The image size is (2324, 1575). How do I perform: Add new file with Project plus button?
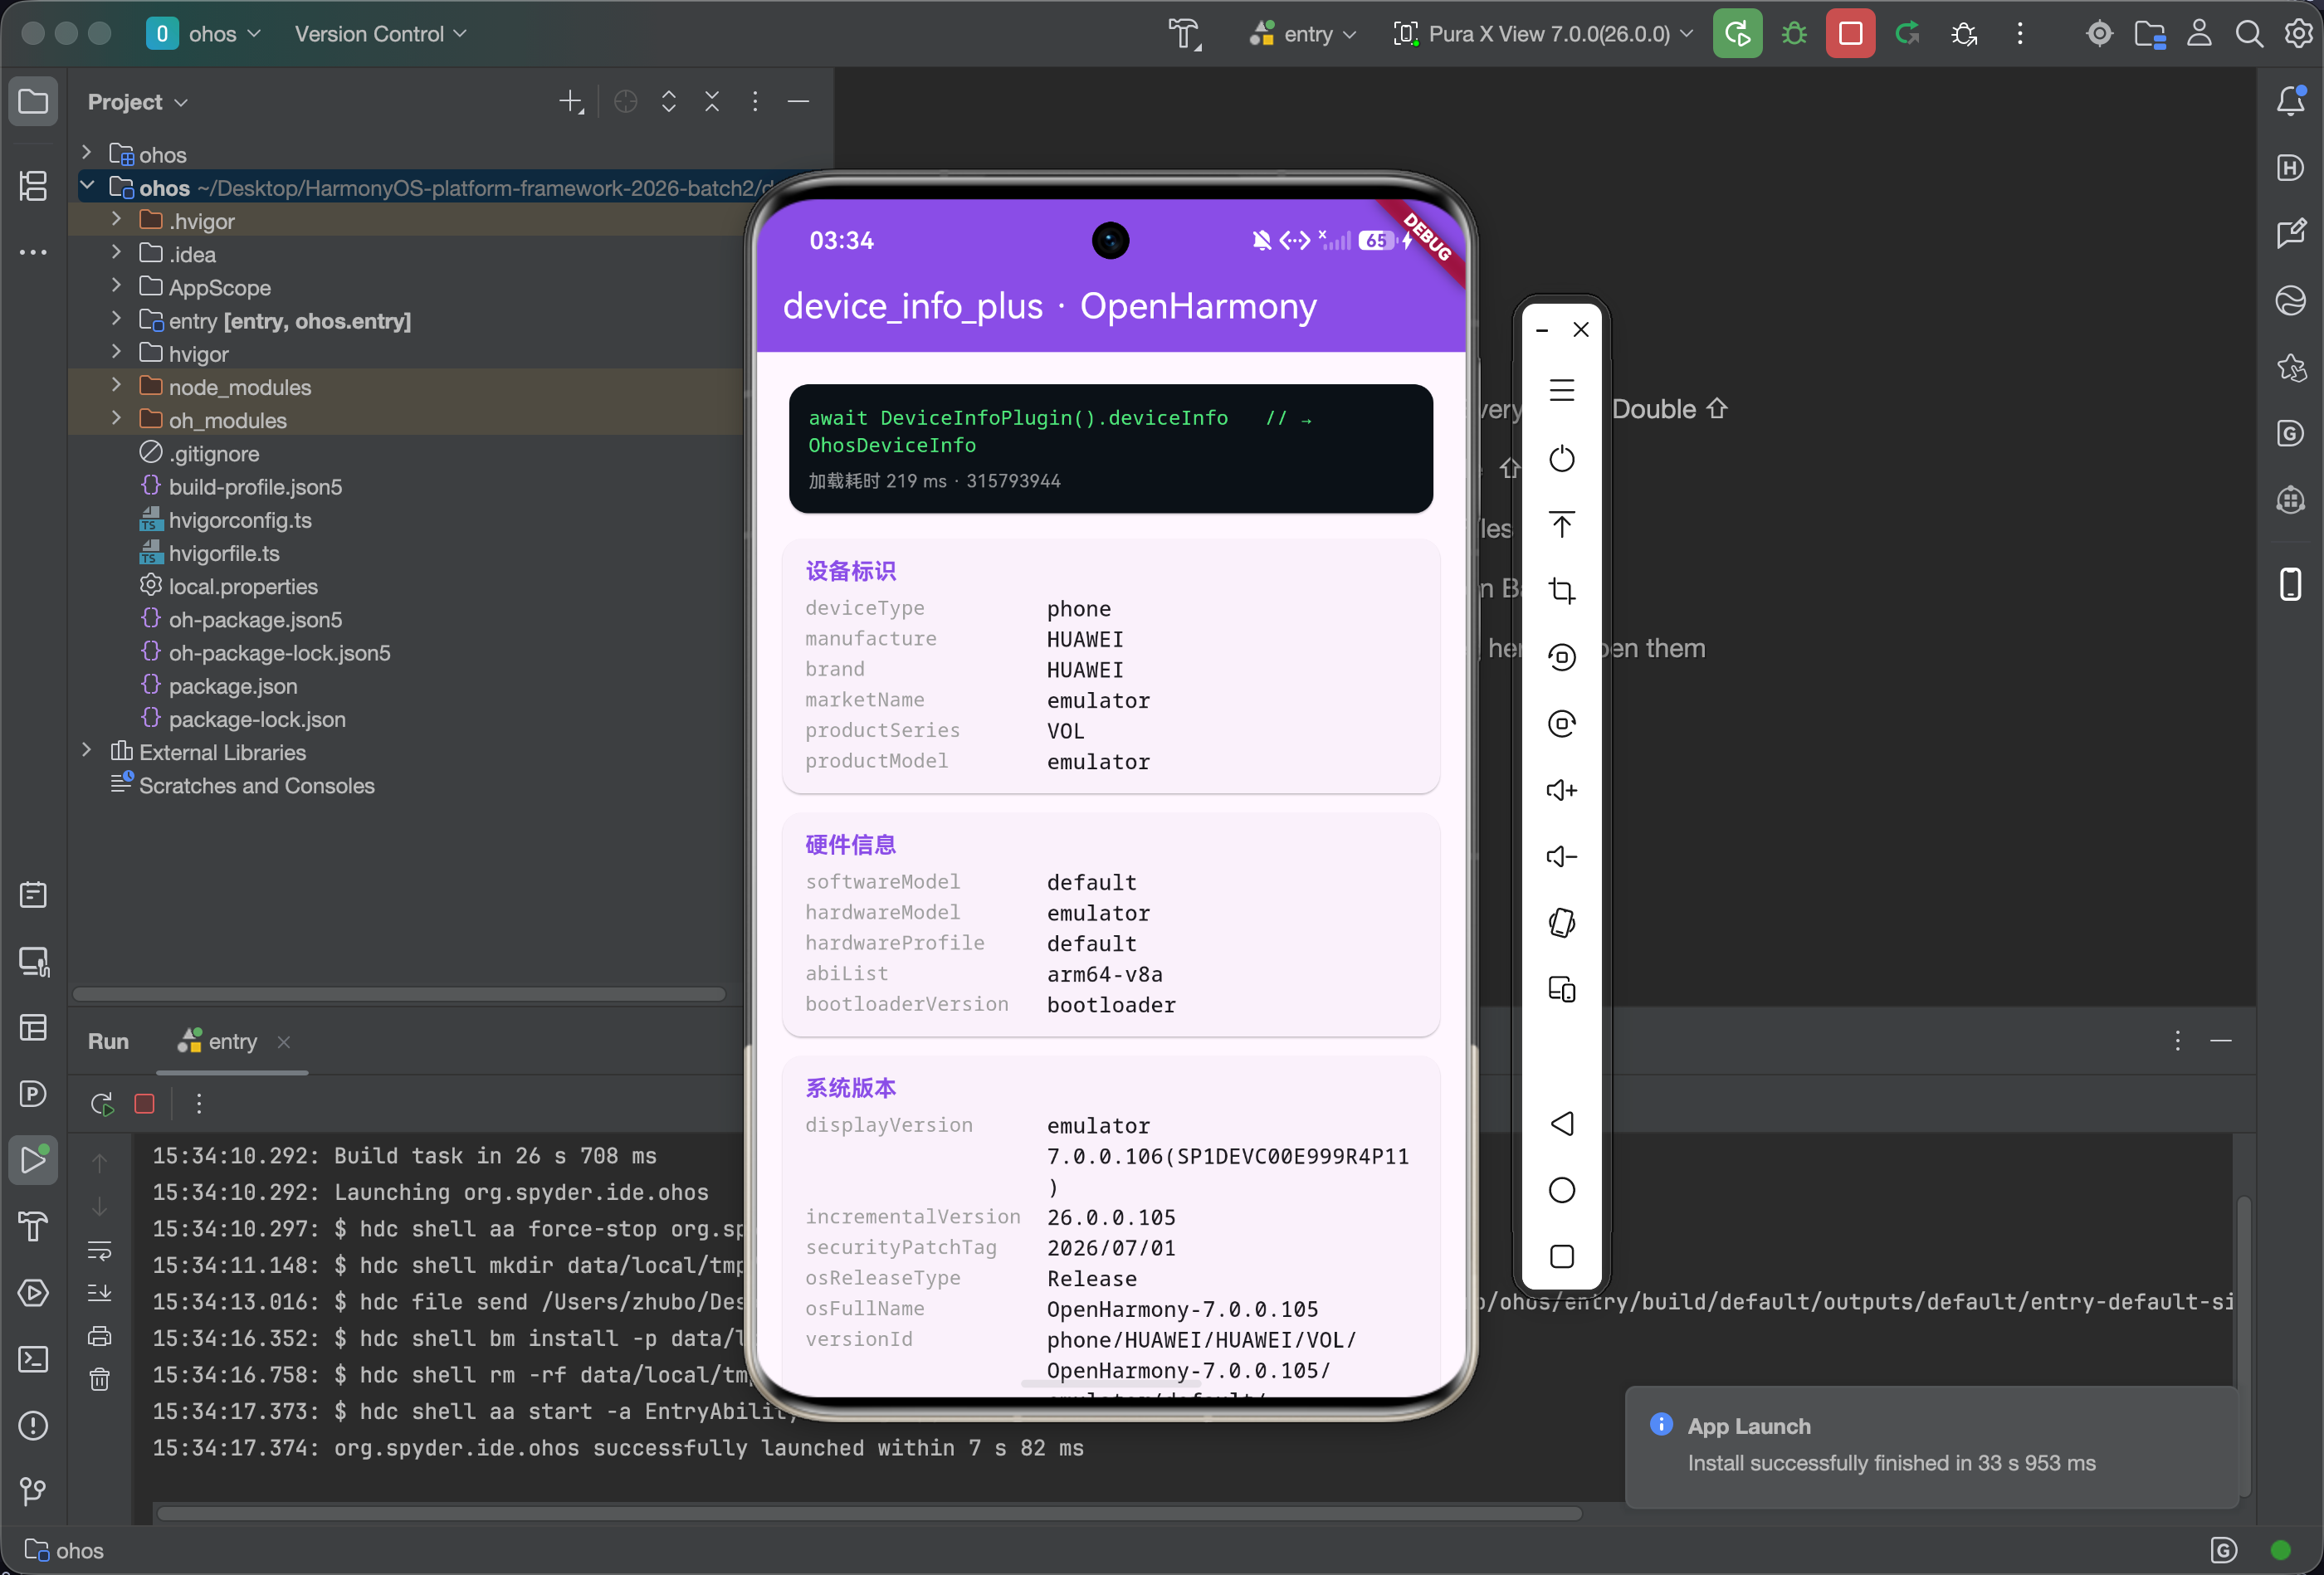point(571,101)
